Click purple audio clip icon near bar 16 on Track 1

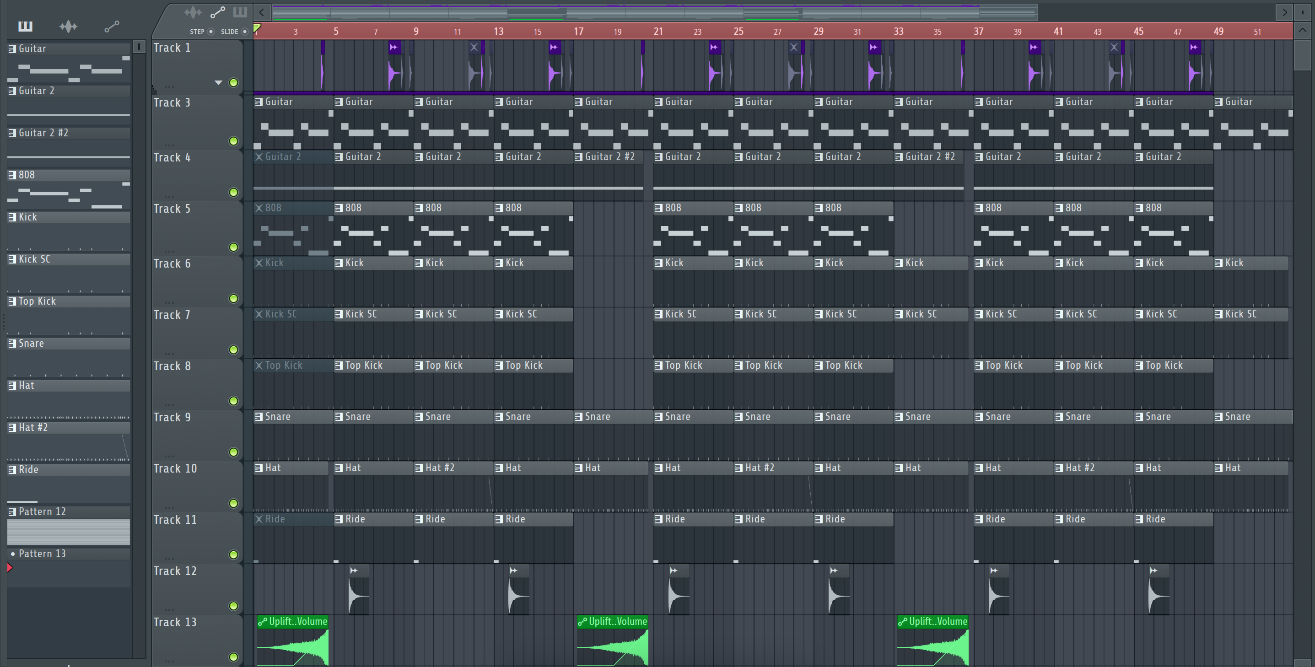[x=554, y=48]
